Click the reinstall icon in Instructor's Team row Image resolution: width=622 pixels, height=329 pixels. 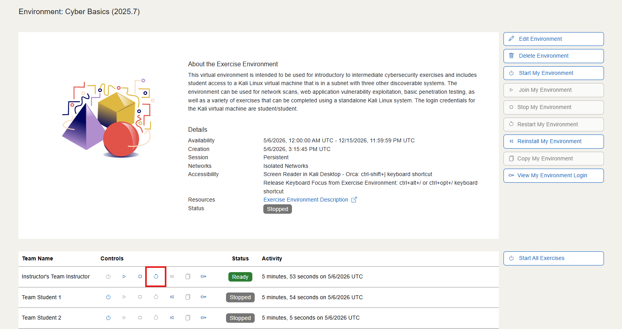[172, 276]
